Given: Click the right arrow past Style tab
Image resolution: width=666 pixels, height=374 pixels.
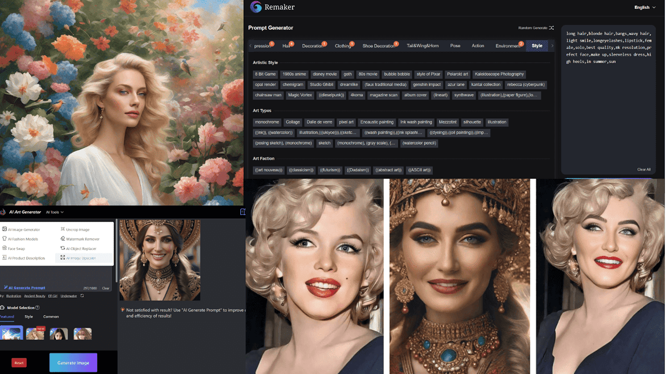Looking at the screenshot, I should tap(552, 46).
